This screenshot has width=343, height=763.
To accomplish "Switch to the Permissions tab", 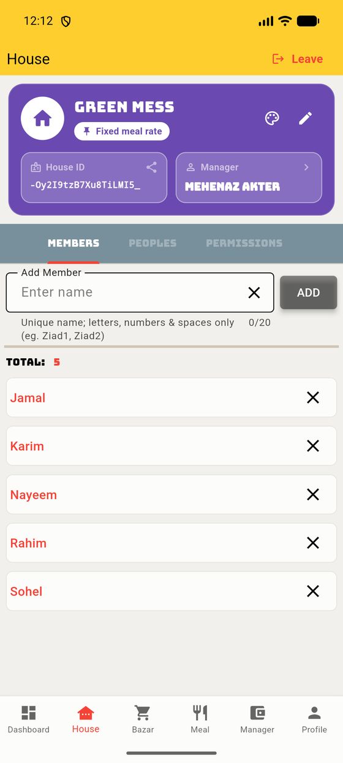I will (244, 243).
